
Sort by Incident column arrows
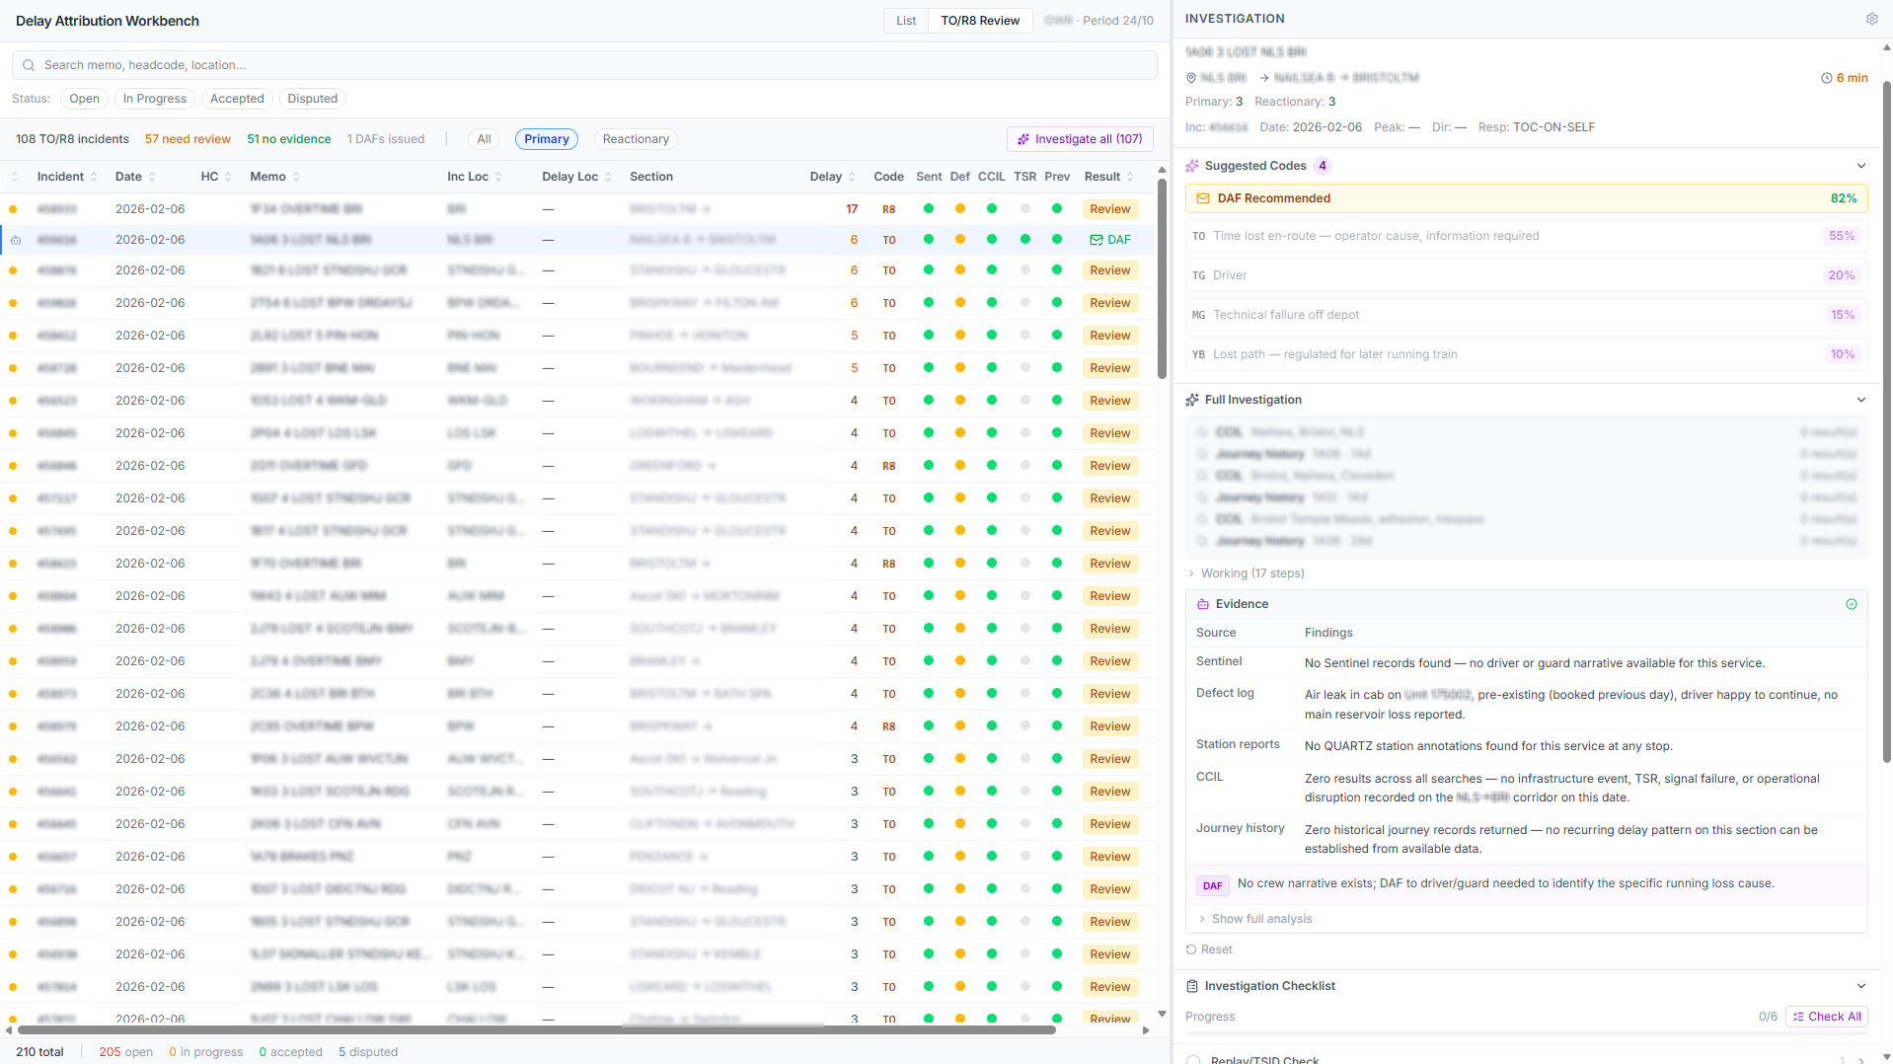coord(94,177)
